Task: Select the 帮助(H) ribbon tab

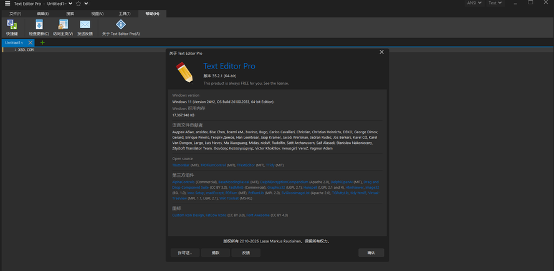Action: click(x=152, y=14)
